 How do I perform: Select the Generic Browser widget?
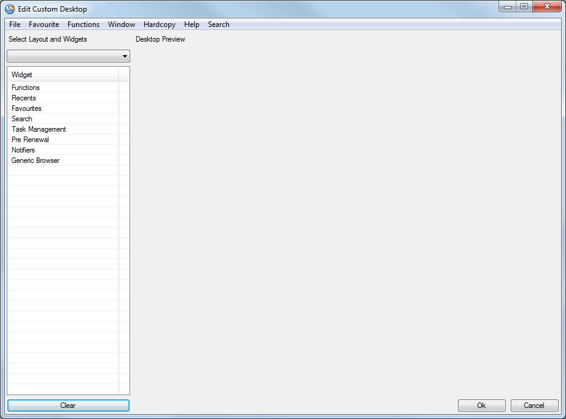click(36, 160)
